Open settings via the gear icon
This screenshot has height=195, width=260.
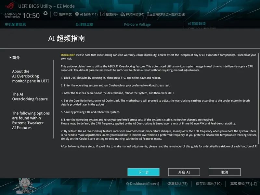point(45,13)
